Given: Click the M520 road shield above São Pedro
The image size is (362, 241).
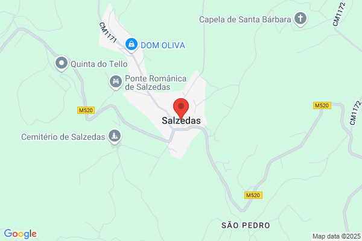Looking at the screenshot, I should [253, 195].
